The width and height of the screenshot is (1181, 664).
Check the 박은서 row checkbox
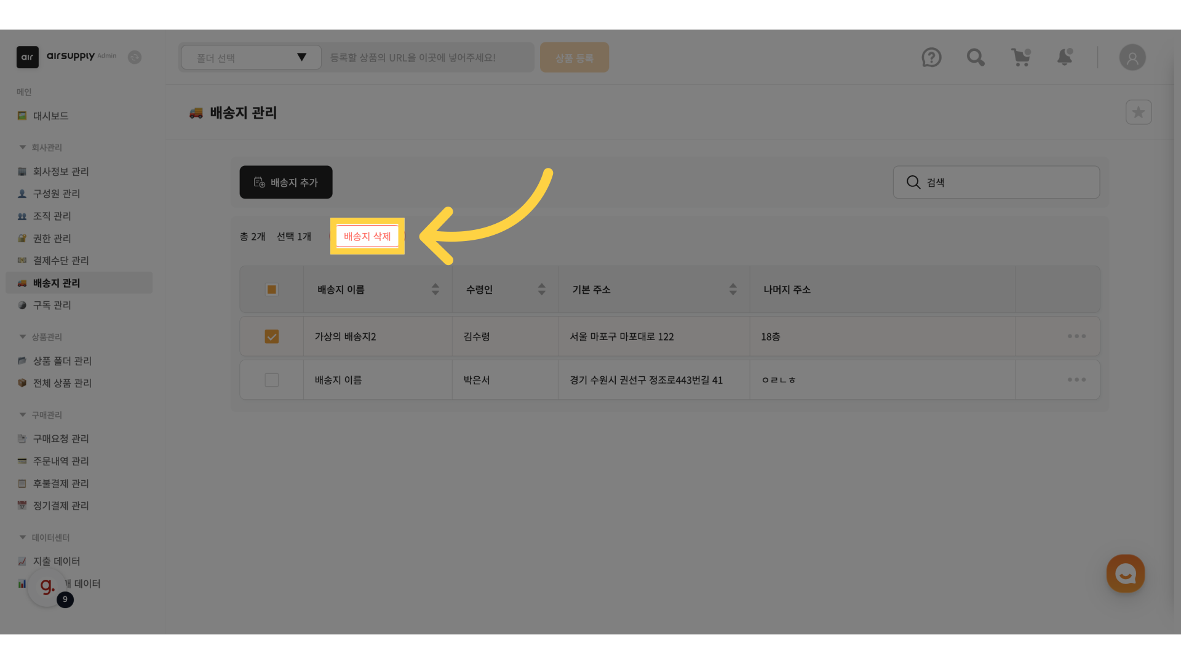click(x=271, y=380)
